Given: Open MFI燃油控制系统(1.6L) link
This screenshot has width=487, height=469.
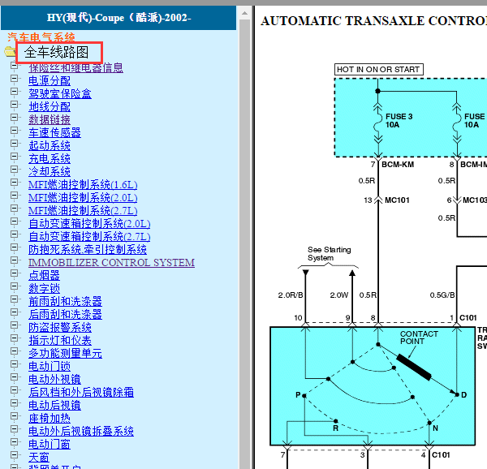Looking at the screenshot, I should tap(83, 185).
